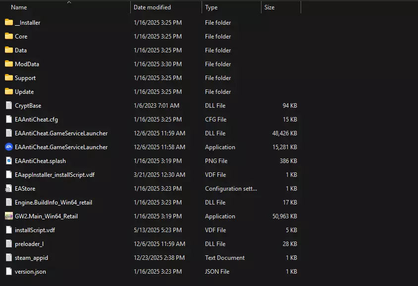Click the EAAntiCheat.splash PNG image icon
Viewport: 418px width, 286px height.
click(8, 161)
